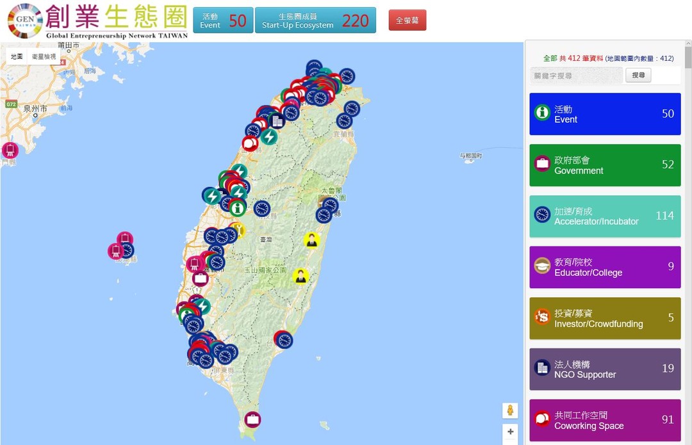The image size is (692, 445).
Task: Switch to fullscreen with the red 全螢幕 button
Action: pos(408,20)
